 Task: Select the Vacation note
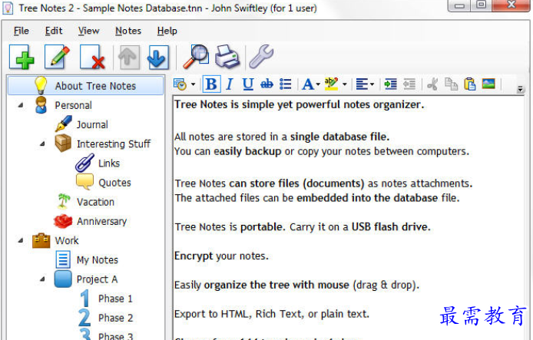click(x=95, y=202)
